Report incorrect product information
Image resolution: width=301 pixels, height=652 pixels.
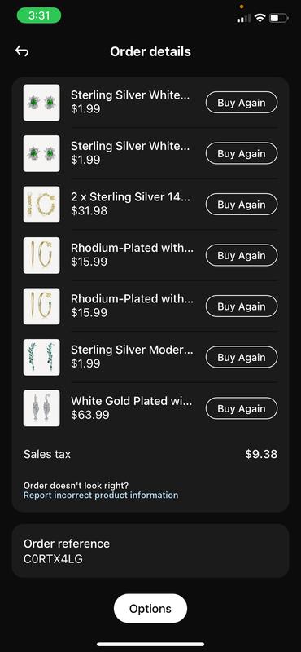(101, 496)
